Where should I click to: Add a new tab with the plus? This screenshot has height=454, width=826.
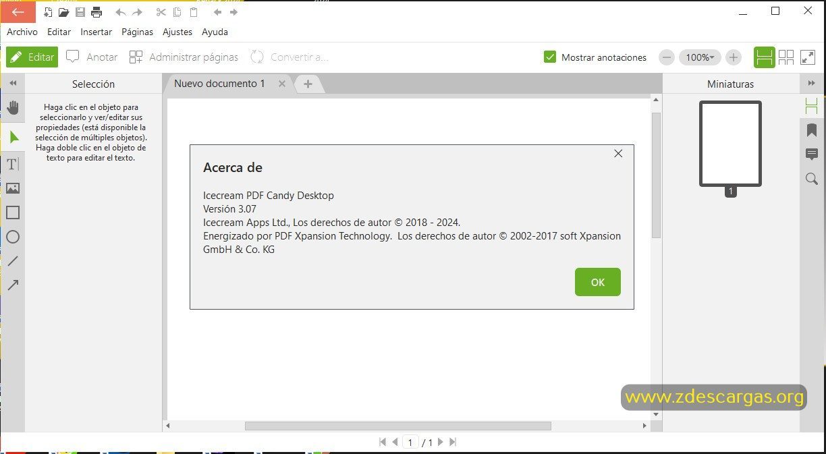[308, 84]
